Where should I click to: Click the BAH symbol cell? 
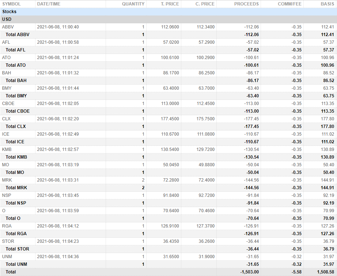(x=7, y=73)
